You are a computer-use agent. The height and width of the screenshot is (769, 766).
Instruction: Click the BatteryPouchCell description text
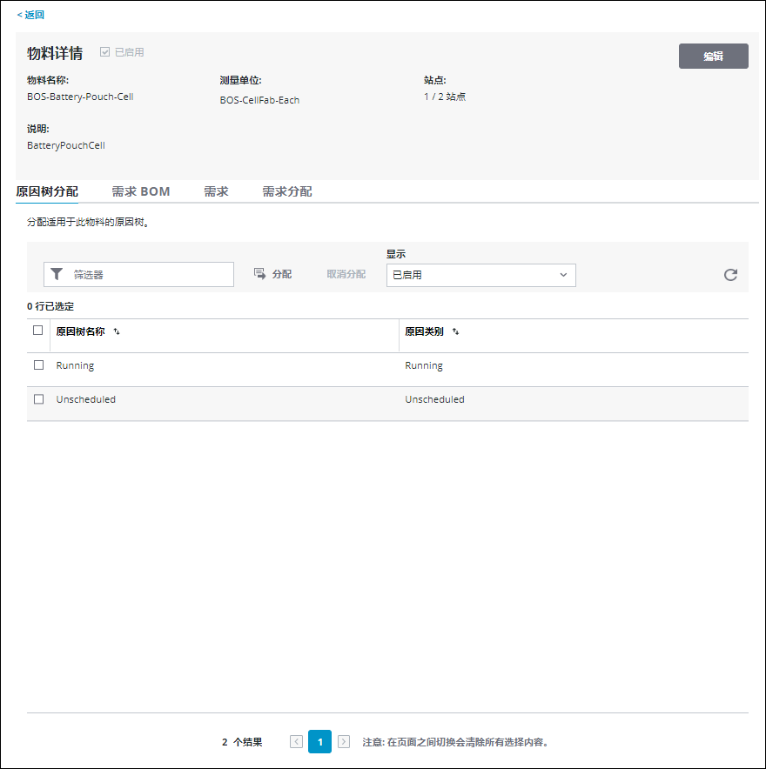click(66, 145)
